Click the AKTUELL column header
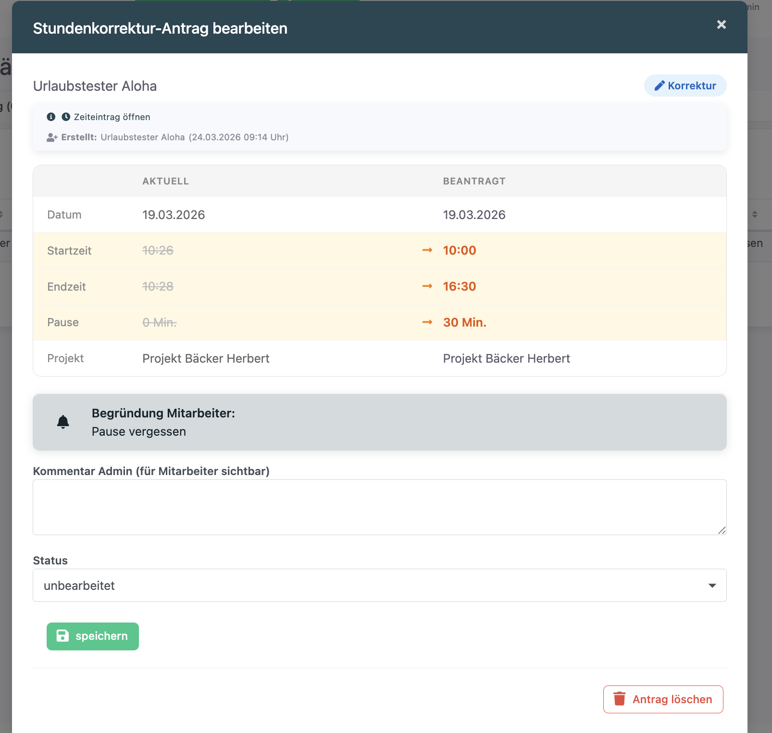The image size is (772, 733). [165, 181]
